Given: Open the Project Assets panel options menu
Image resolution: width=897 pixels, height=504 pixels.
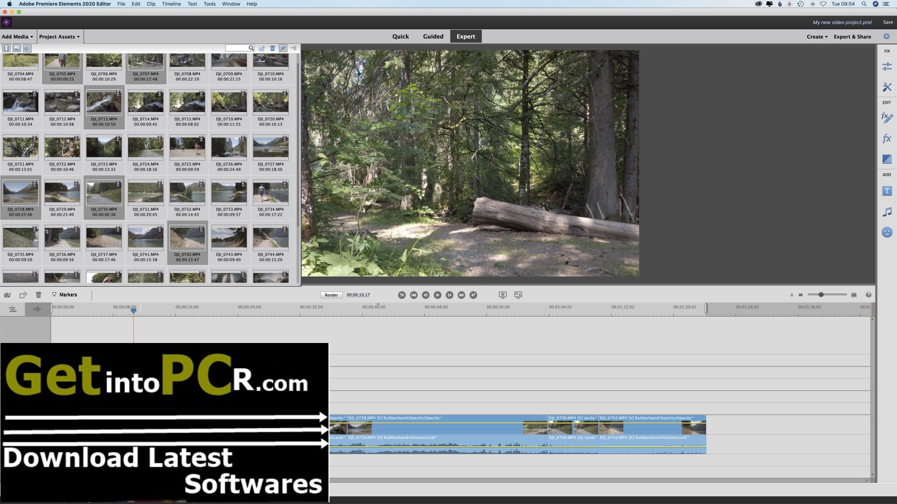Looking at the screenshot, I should point(293,48).
